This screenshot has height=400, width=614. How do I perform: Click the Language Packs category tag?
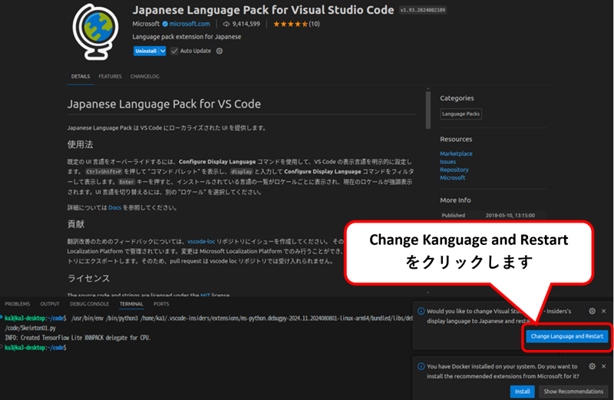tap(461, 114)
